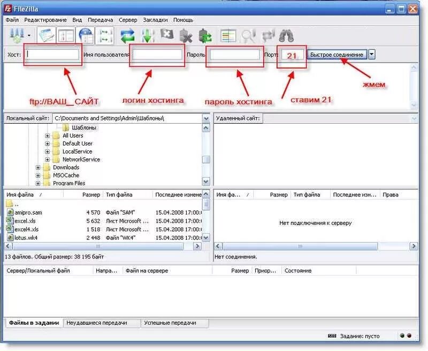Expand the NetworkService folder
The width and height of the screenshot is (428, 351).
48,159
